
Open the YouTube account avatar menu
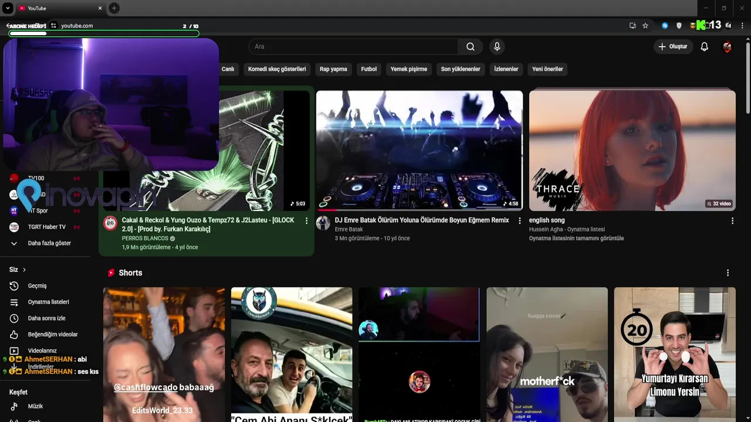[x=727, y=47]
